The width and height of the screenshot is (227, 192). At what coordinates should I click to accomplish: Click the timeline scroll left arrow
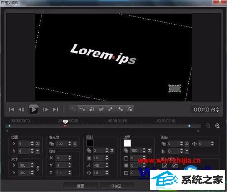(7, 131)
